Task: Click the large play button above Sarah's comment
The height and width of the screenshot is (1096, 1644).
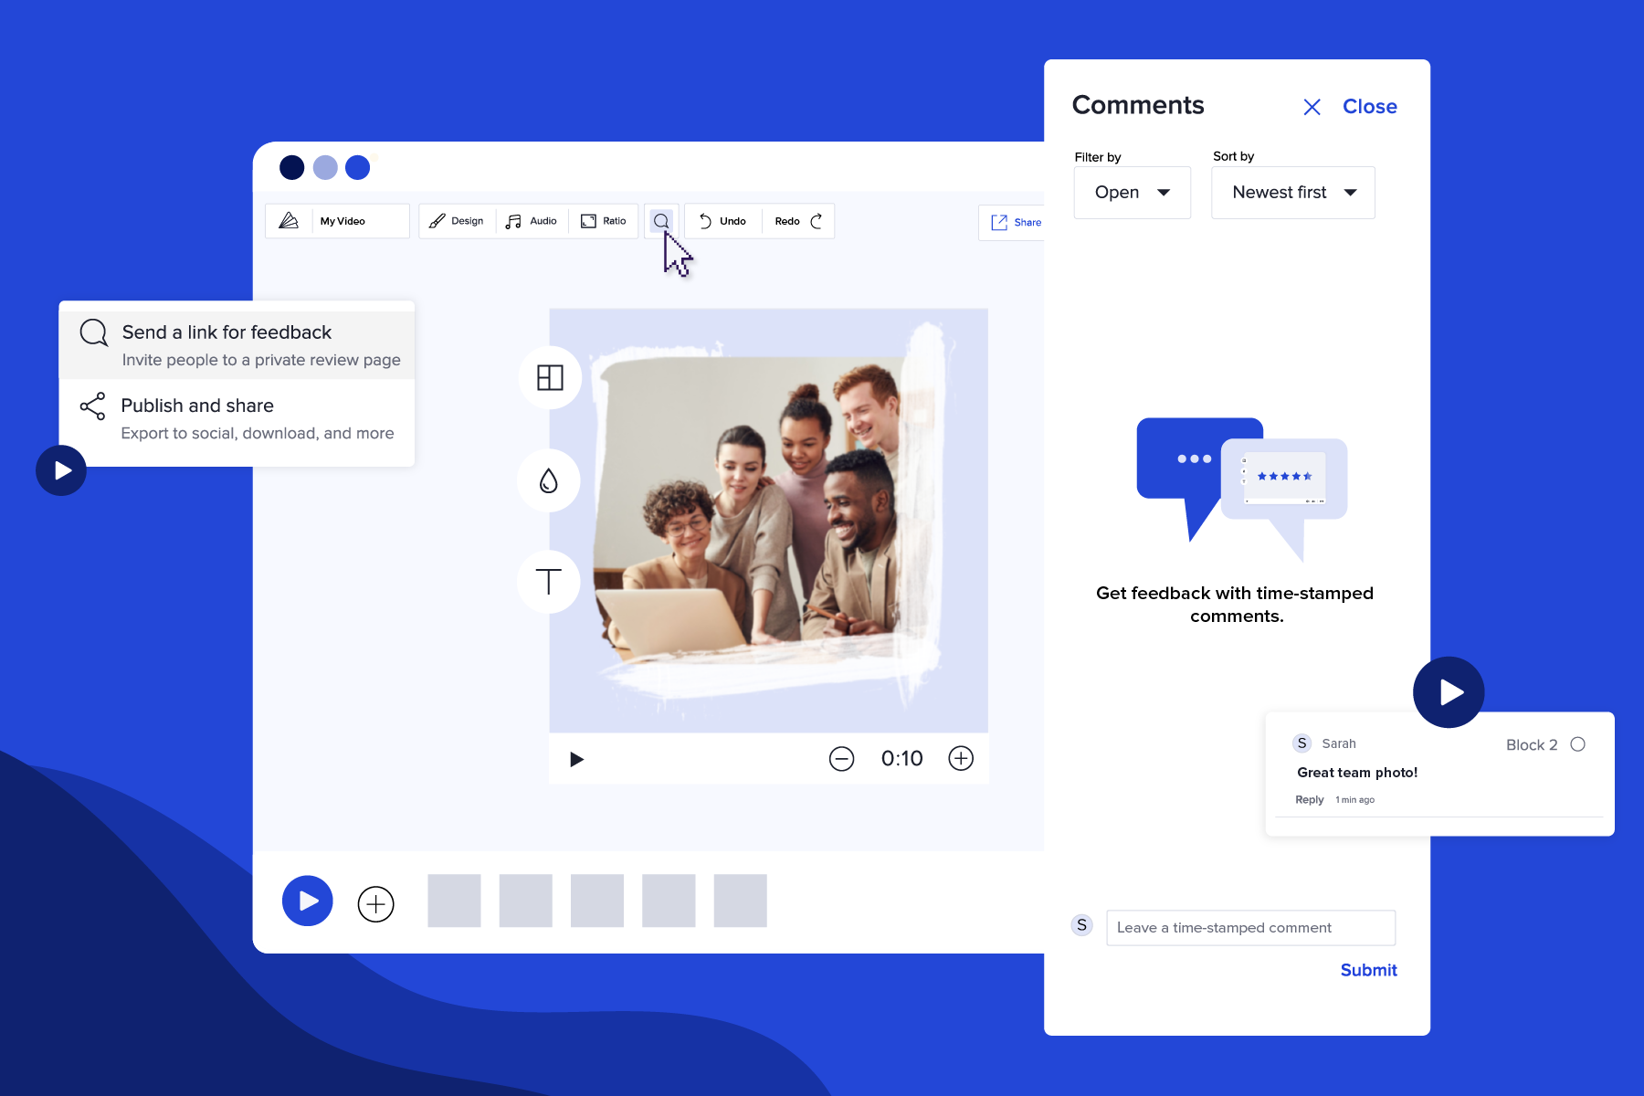Action: pos(1449,692)
